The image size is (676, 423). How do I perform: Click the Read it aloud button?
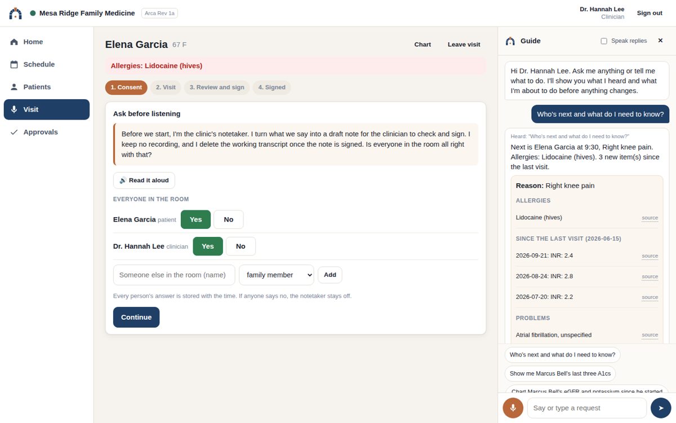[x=144, y=180]
